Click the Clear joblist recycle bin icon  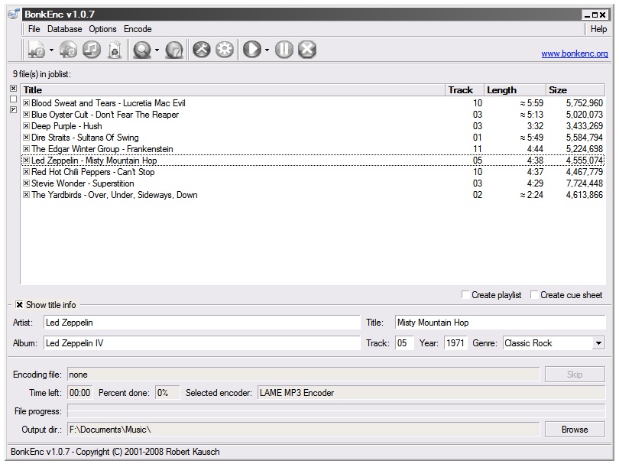coord(114,50)
